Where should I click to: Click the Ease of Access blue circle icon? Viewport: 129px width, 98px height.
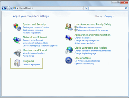(69, 60)
